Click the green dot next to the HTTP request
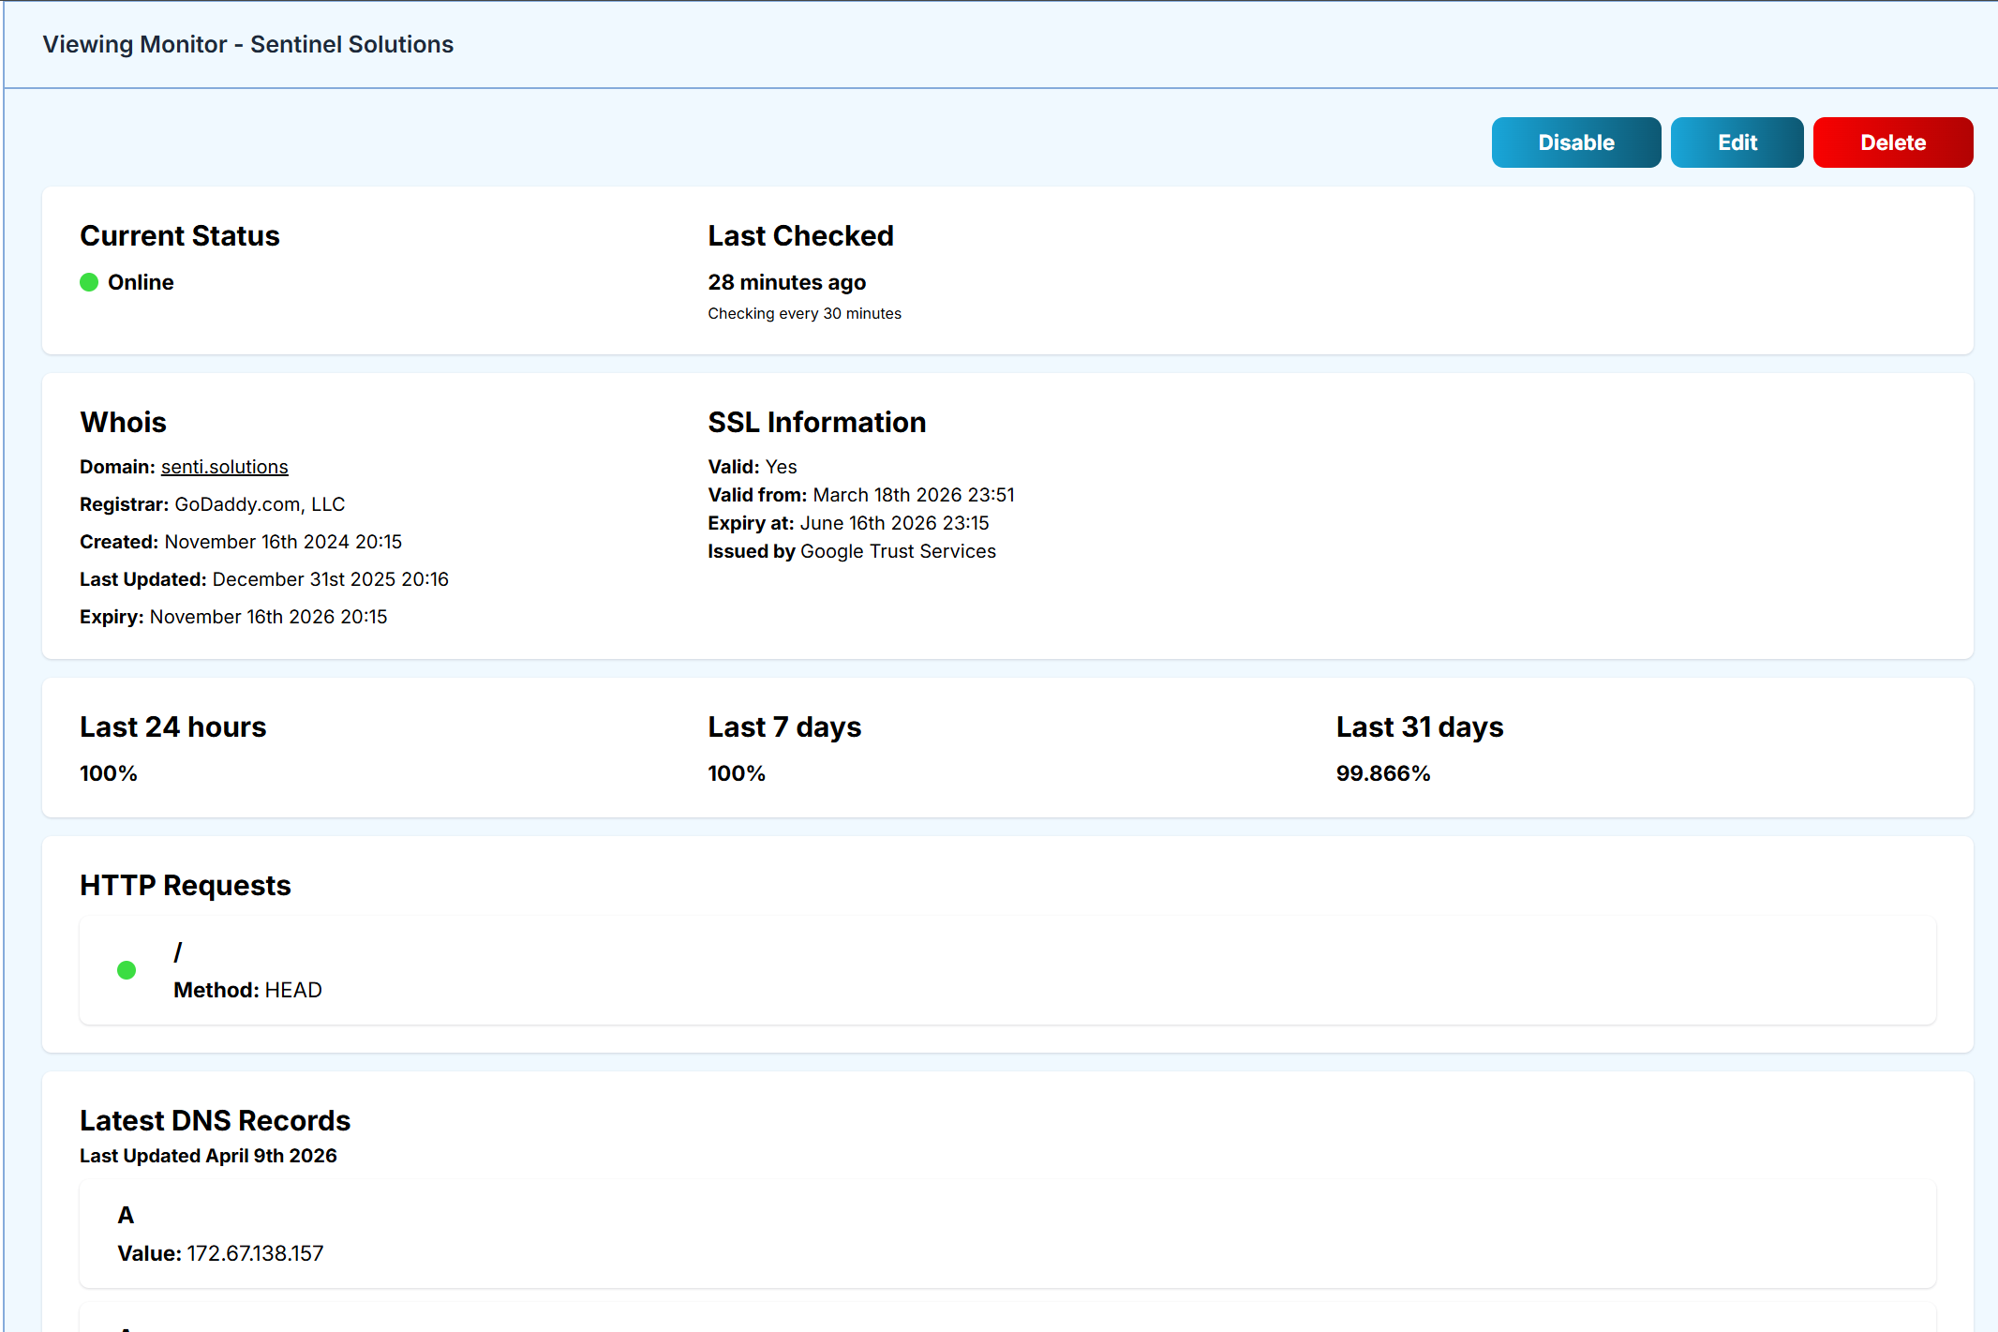 click(x=127, y=970)
